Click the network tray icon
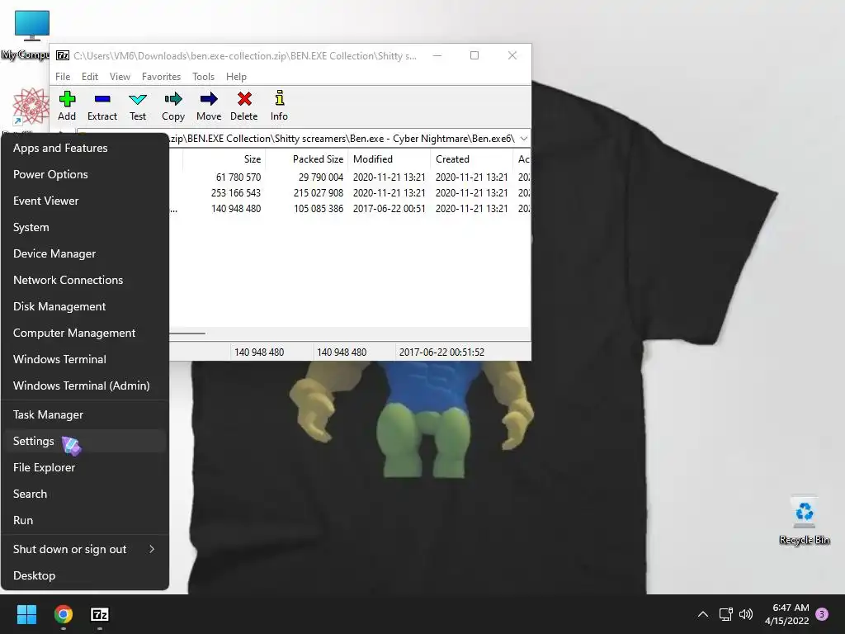 (x=725, y=614)
